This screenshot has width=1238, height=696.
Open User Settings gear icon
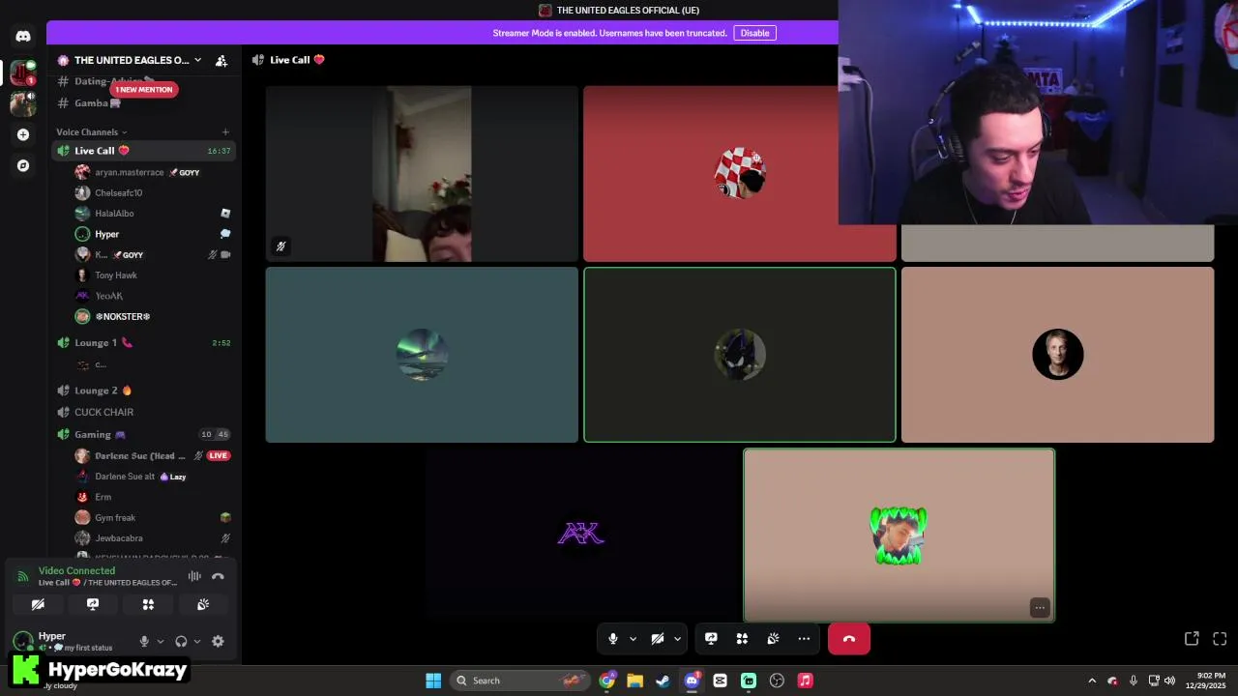click(218, 641)
